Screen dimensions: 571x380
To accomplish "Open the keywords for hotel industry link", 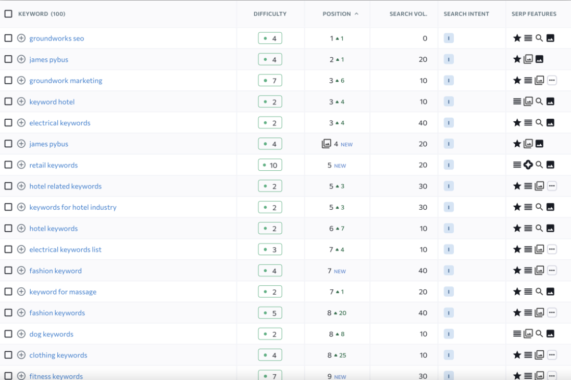I will coord(73,207).
